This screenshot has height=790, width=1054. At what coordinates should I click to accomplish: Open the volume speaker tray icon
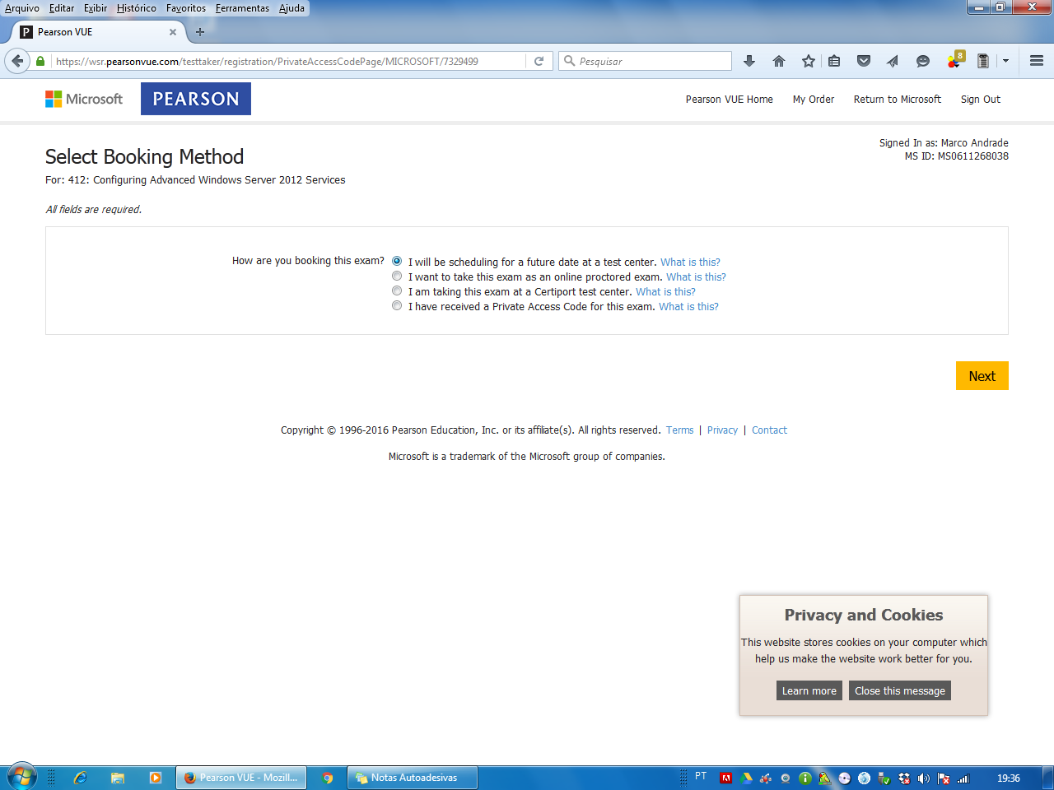[x=923, y=778]
